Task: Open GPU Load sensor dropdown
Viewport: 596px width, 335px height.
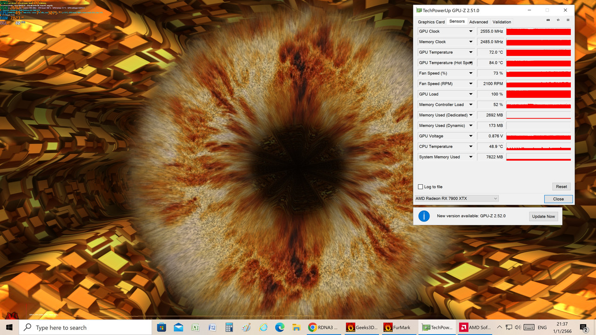Action: (471, 94)
